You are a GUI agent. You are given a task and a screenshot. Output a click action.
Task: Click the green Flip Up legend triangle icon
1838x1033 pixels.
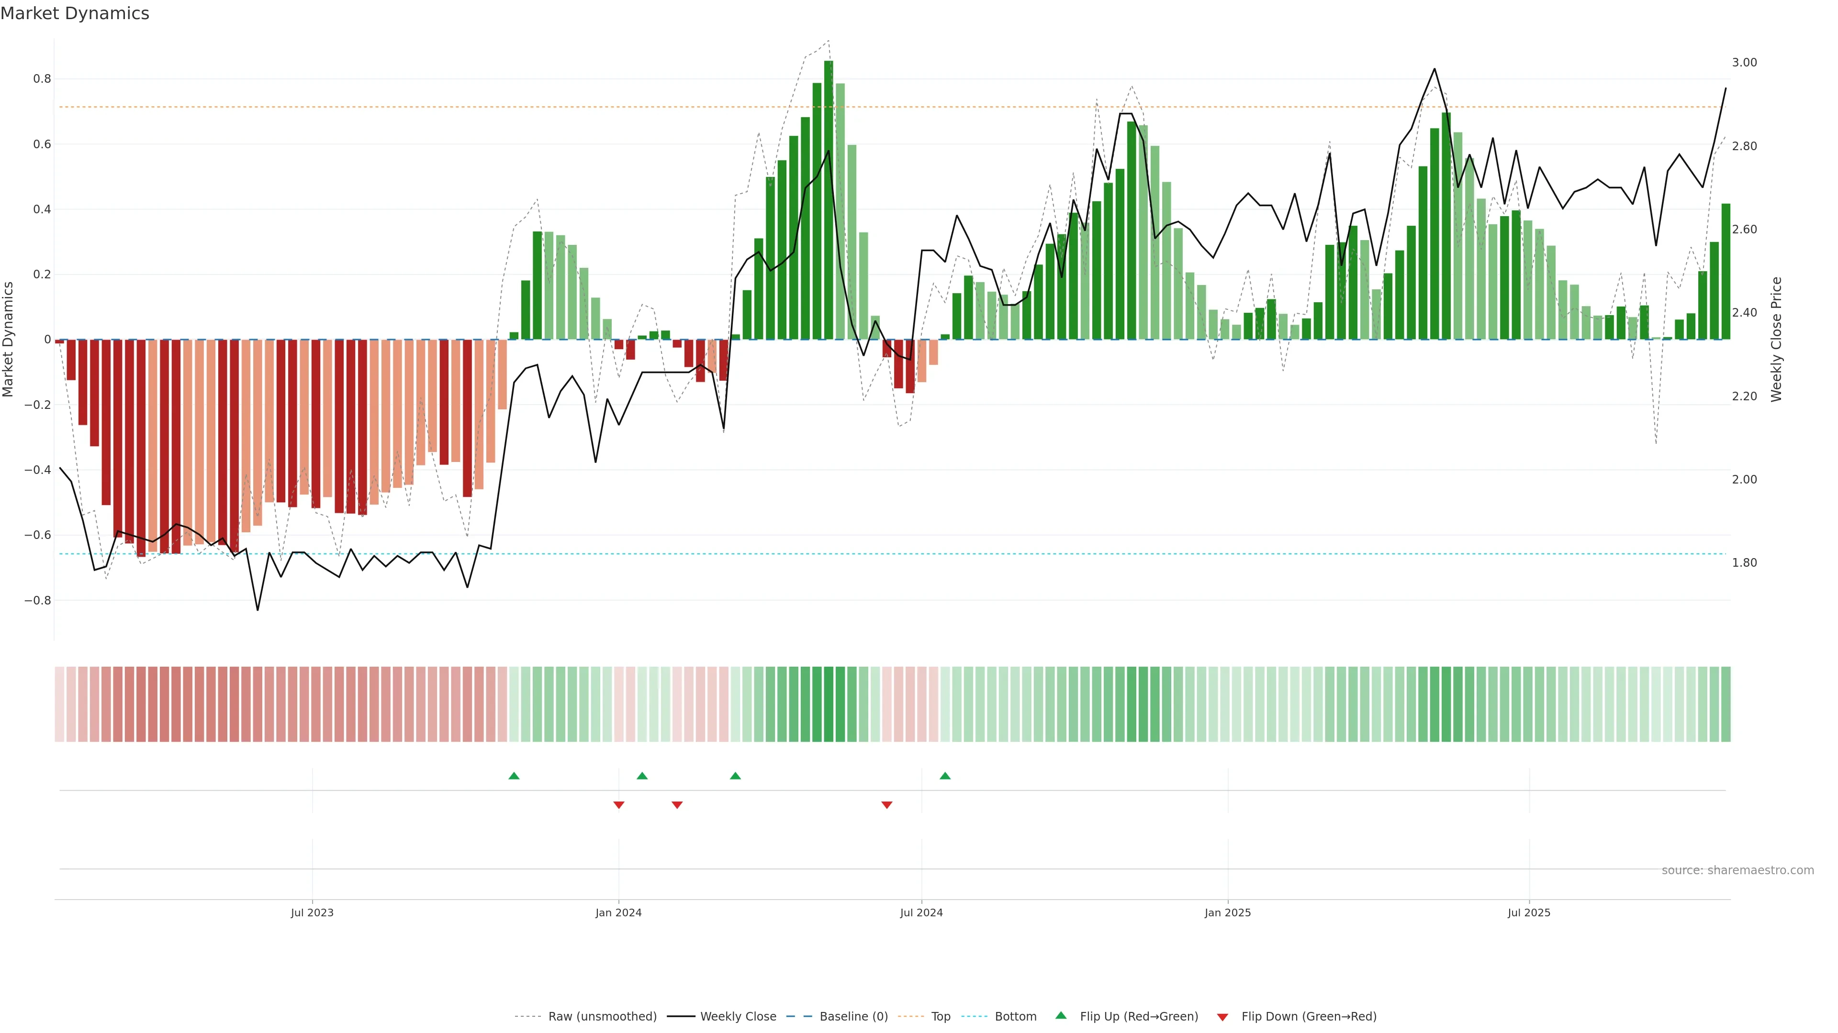tap(1061, 1016)
